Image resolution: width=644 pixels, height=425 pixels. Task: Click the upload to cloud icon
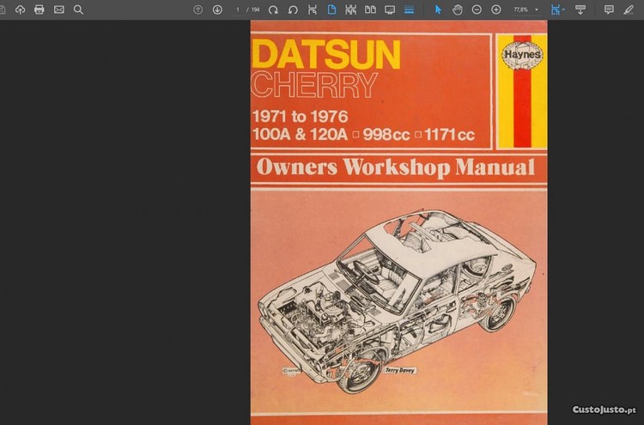coord(20,9)
